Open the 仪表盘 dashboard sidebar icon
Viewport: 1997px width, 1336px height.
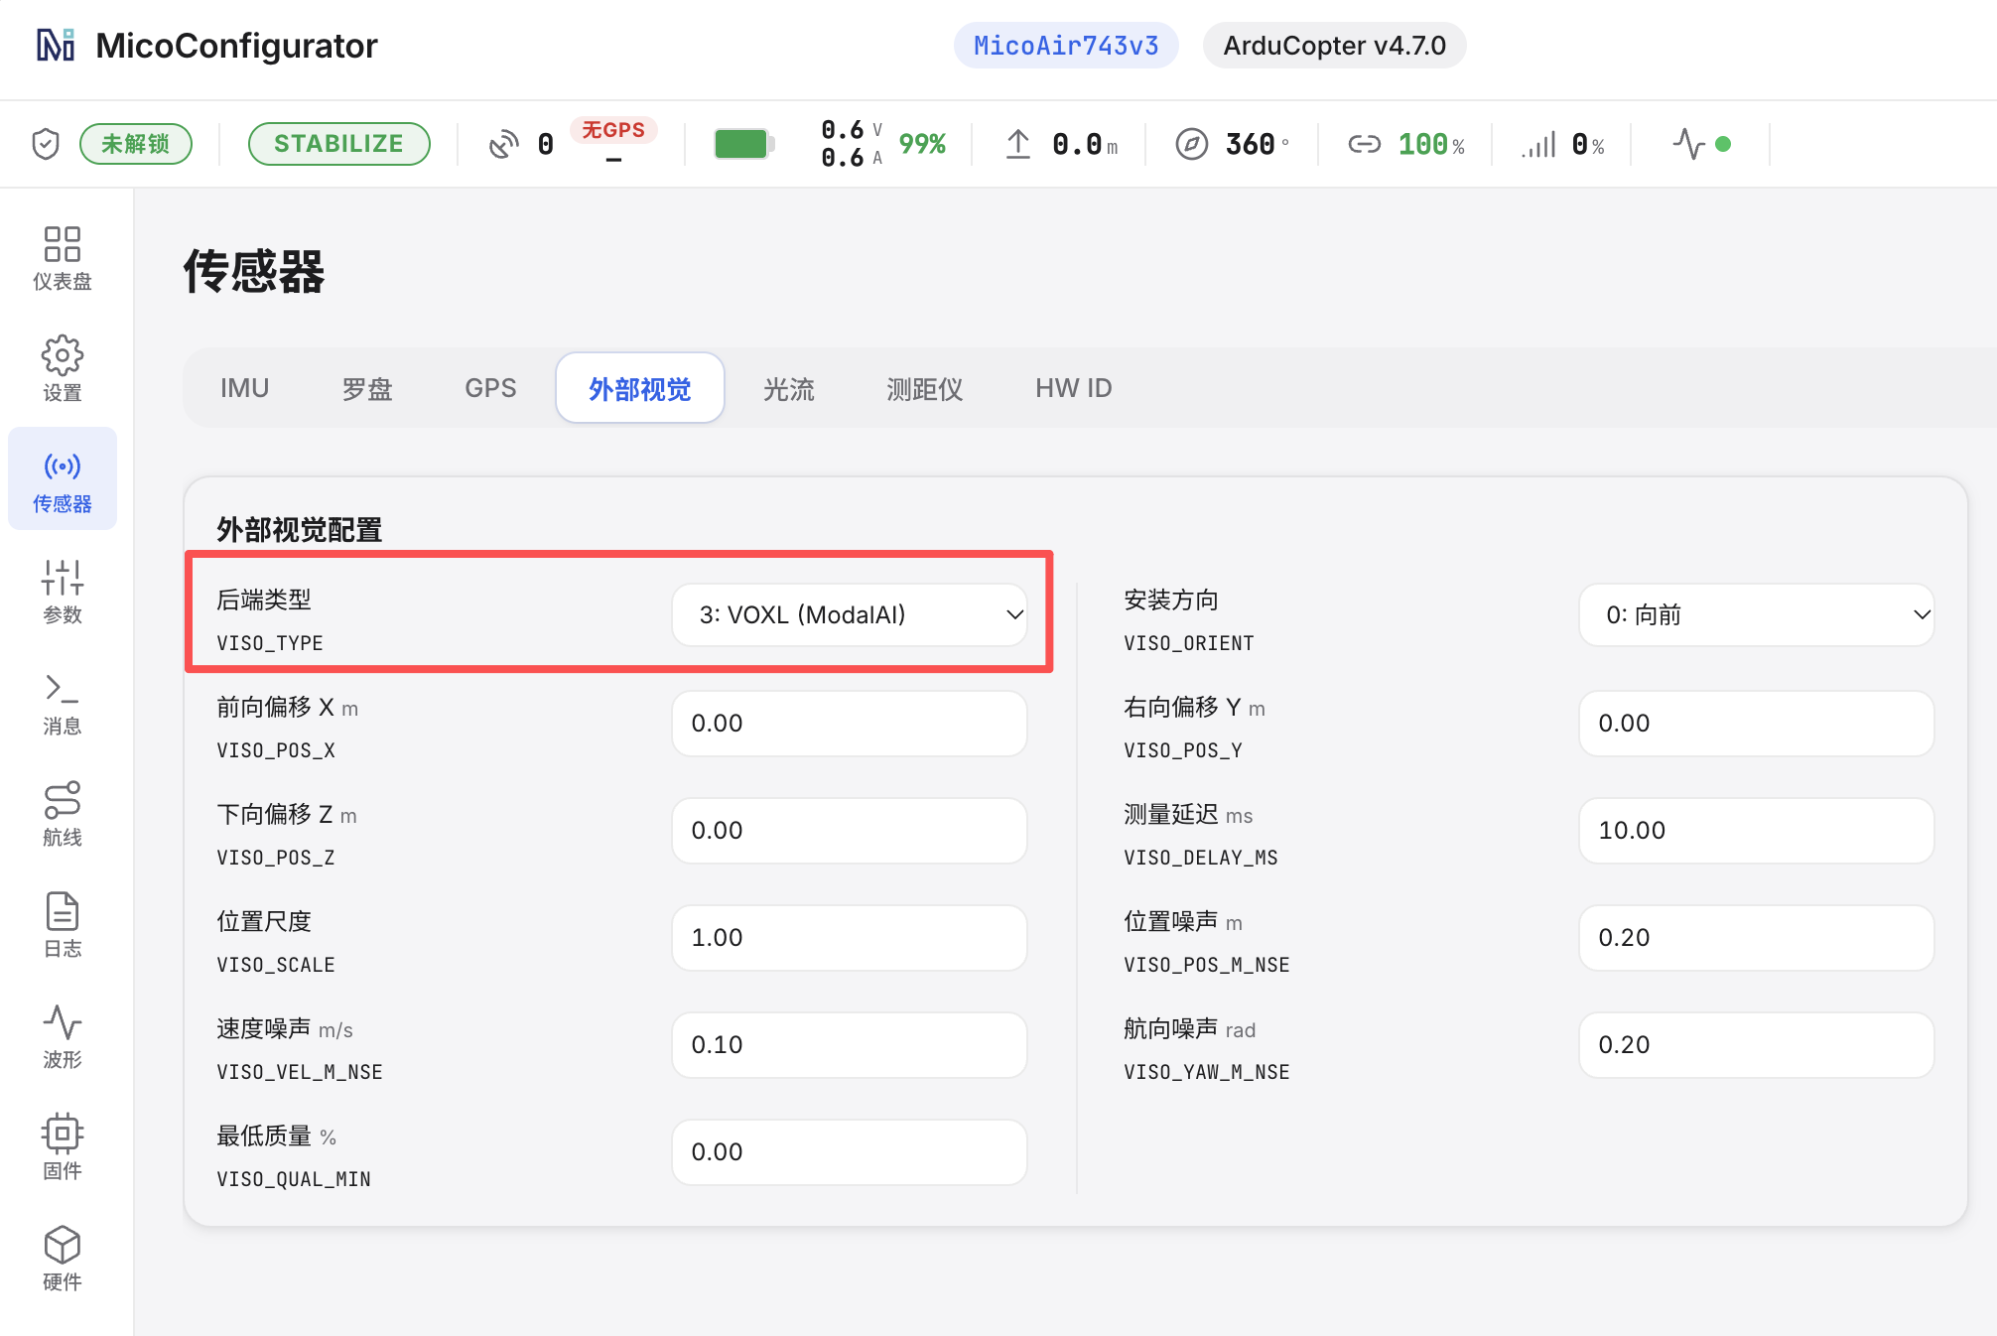[63, 258]
